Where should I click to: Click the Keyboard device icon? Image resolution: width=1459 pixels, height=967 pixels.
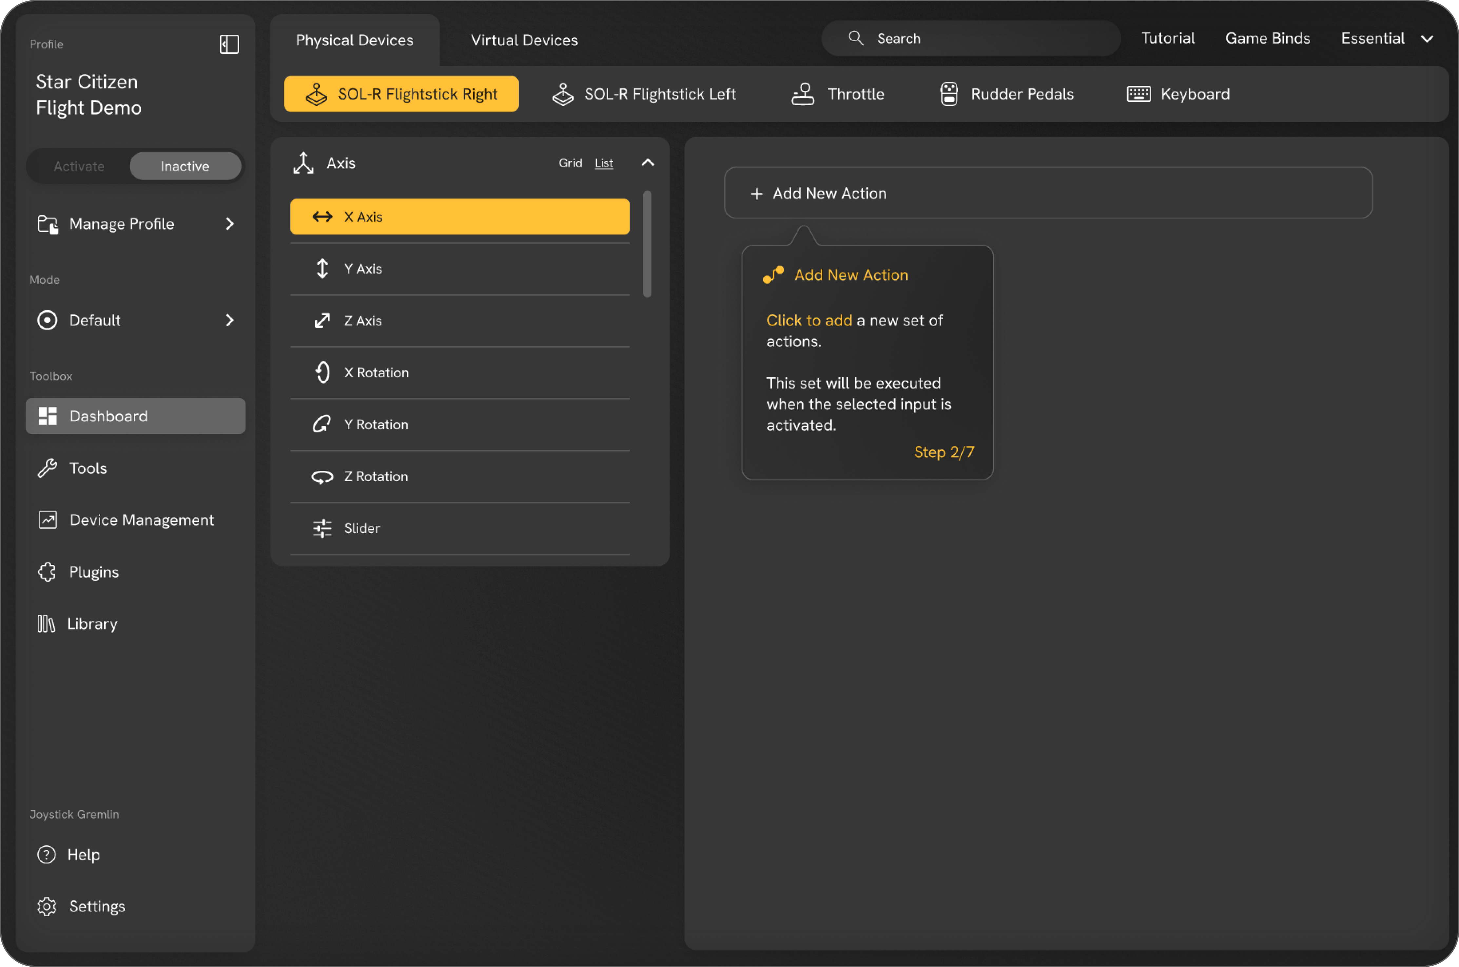point(1138,94)
